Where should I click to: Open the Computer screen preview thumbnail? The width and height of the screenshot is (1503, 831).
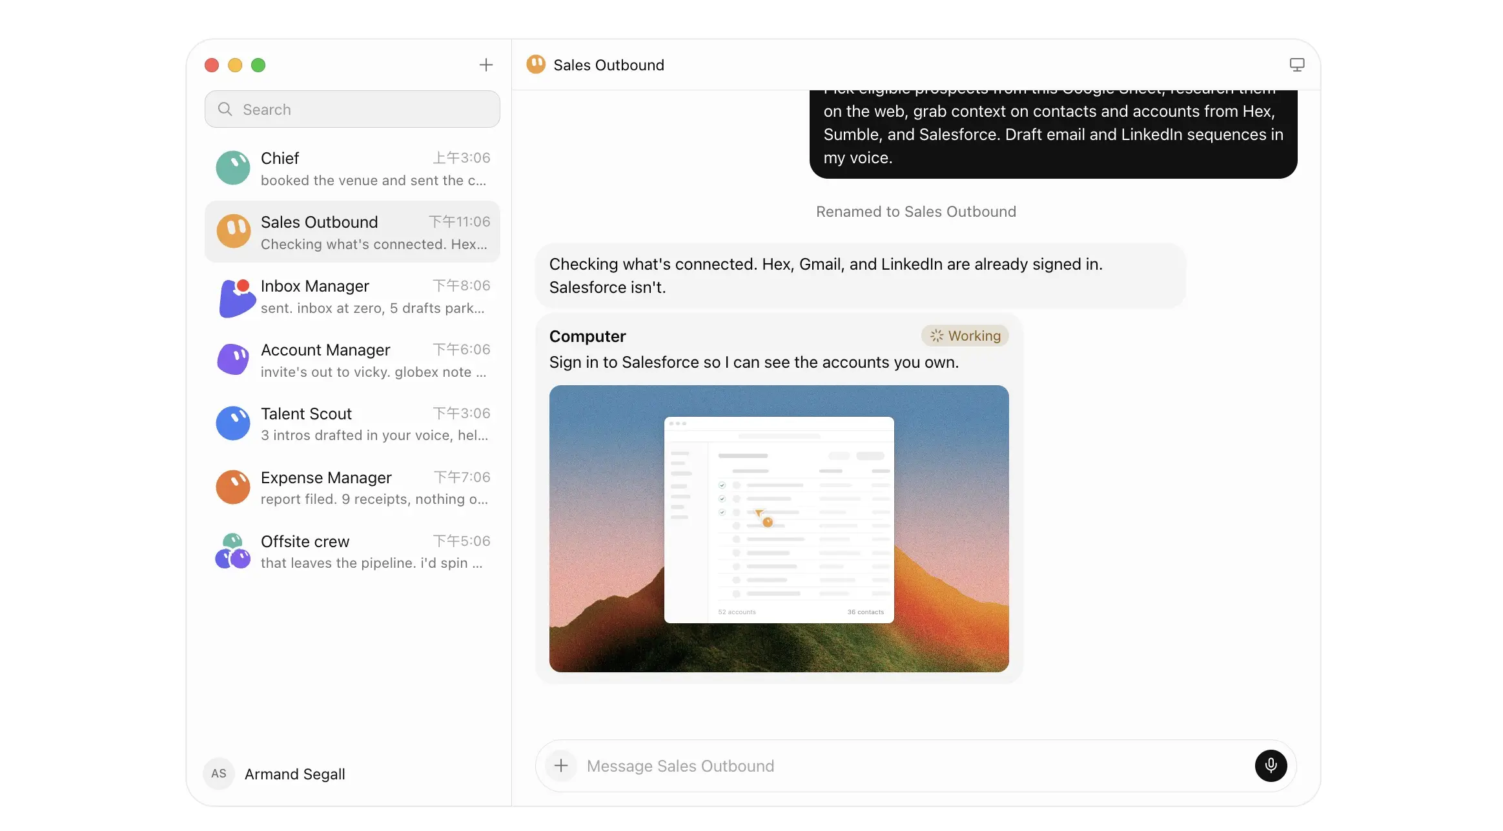coord(779,528)
